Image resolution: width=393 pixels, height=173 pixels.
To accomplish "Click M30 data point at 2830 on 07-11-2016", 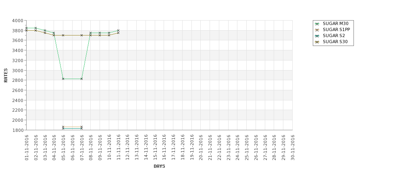I will (81, 79).
